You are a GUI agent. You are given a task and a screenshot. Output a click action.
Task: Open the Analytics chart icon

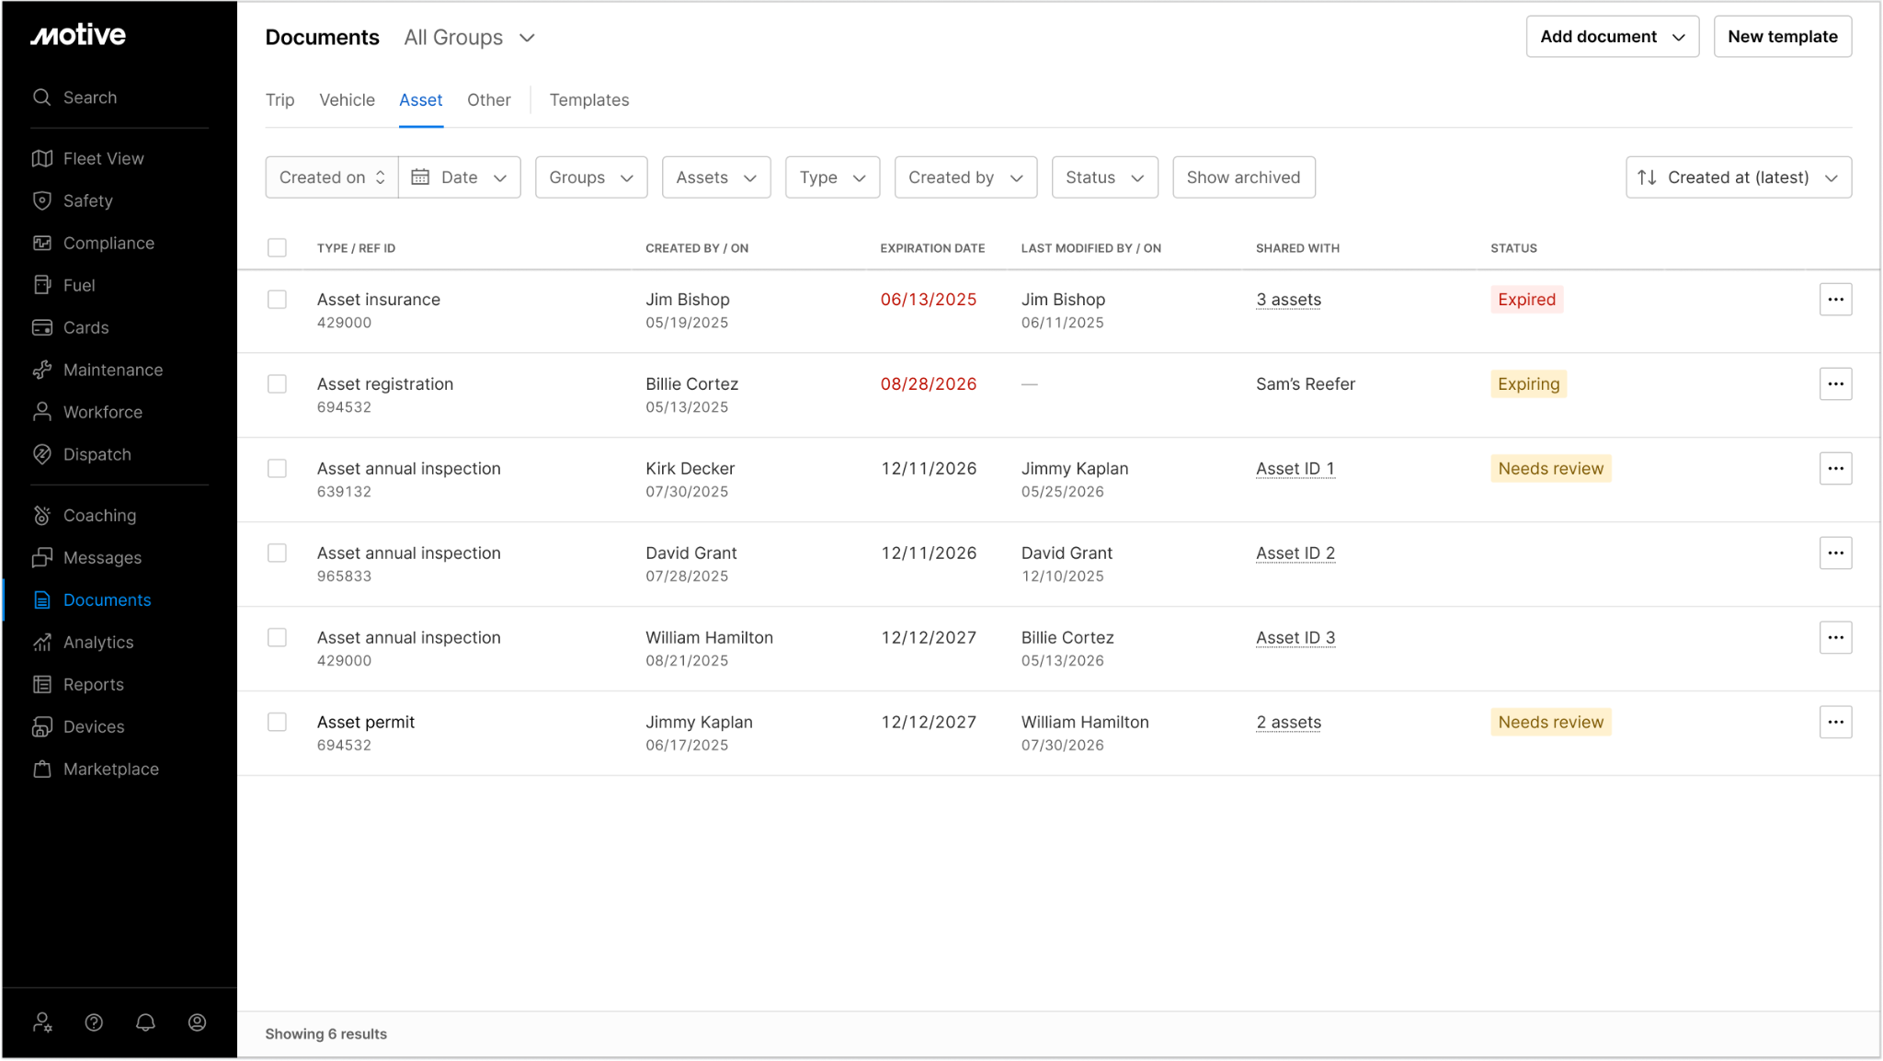tap(42, 642)
